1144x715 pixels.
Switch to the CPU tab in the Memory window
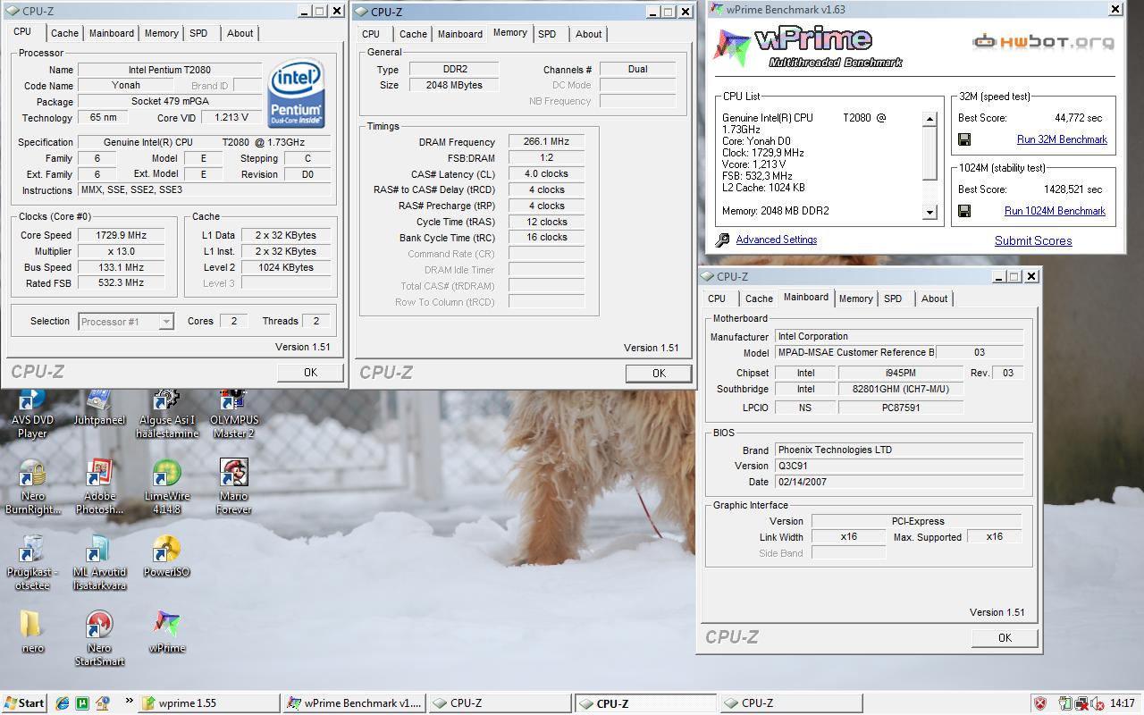coord(371,34)
